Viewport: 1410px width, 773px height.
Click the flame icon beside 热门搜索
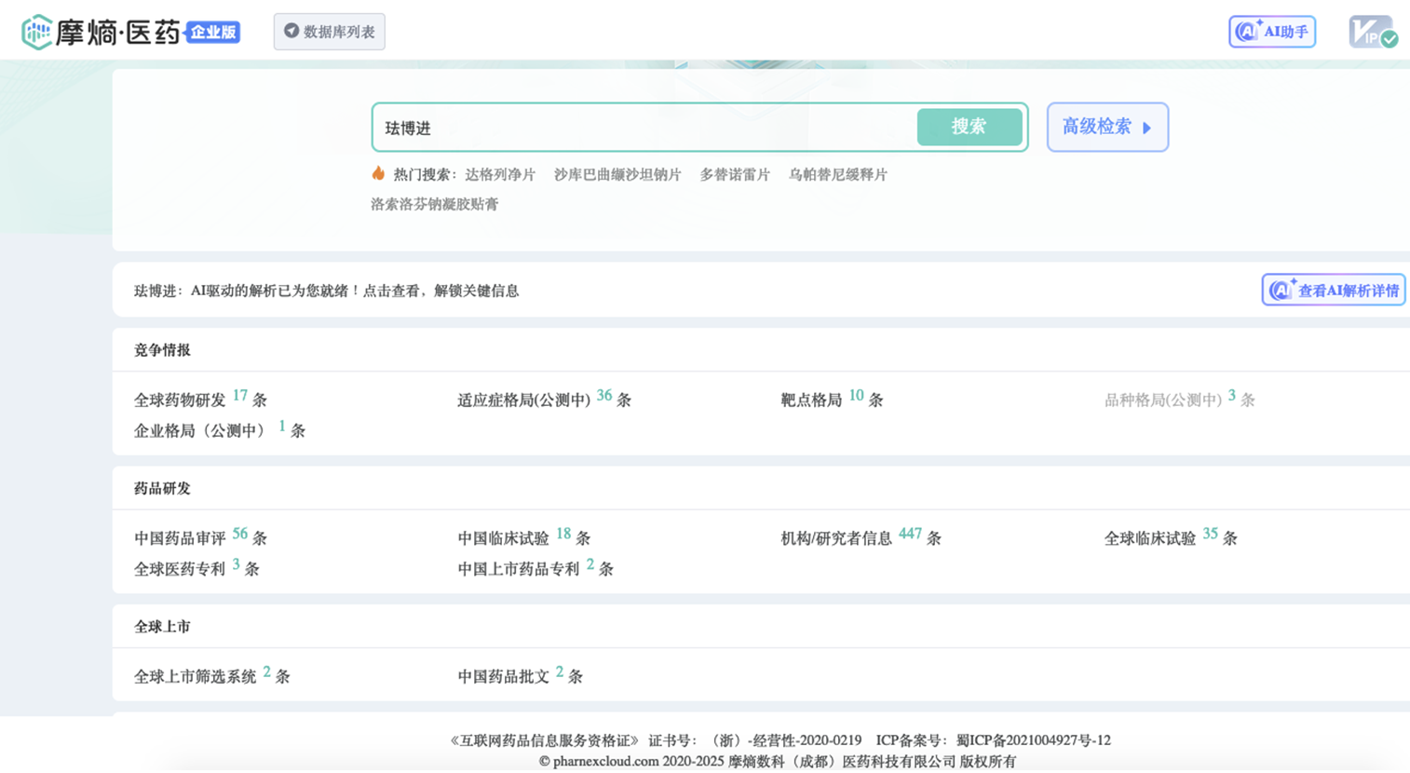coord(378,174)
